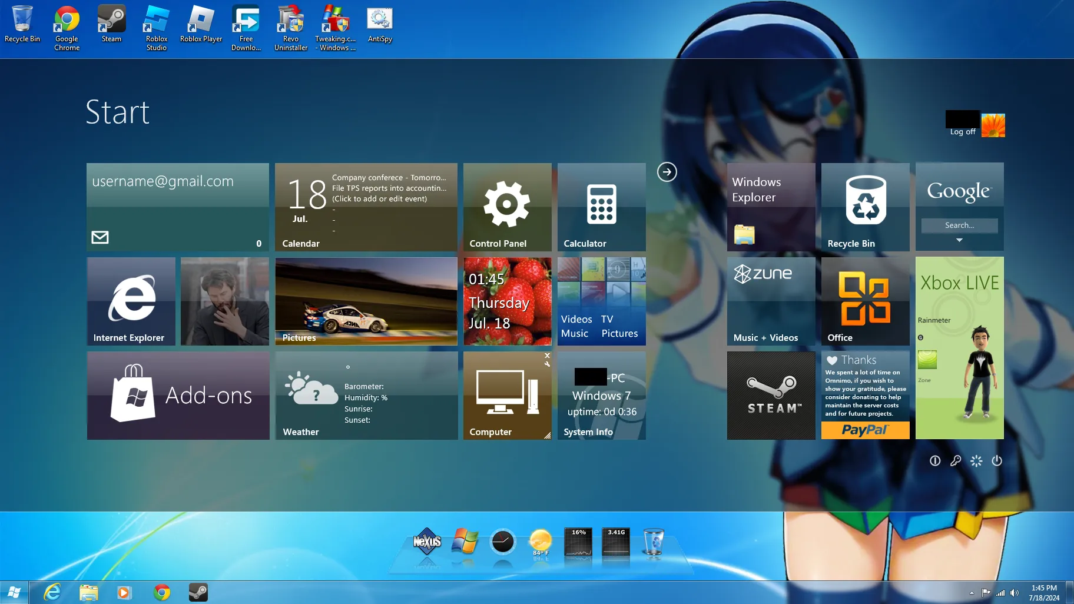
Task: Click the PayPal donate button
Action: click(x=865, y=430)
